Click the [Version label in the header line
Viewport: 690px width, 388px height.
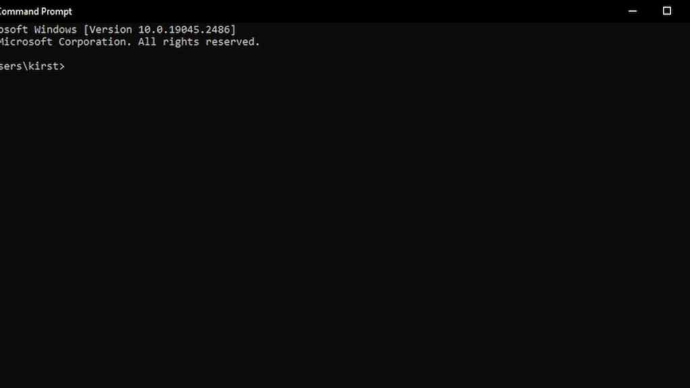pos(108,30)
